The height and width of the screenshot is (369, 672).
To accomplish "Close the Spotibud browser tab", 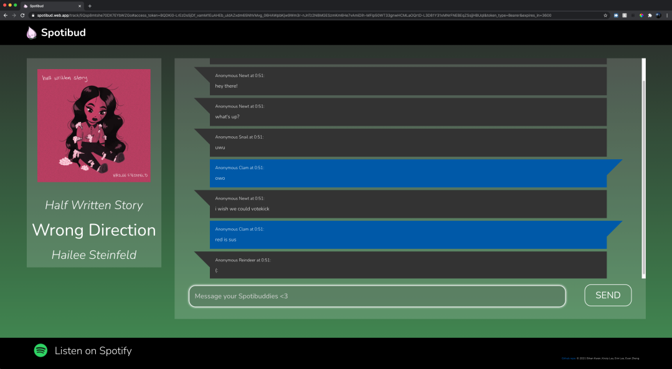I will click(x=80, y=6).
